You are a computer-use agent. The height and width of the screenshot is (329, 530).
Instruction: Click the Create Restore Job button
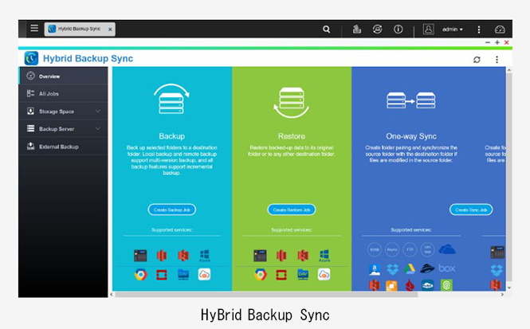292,210
